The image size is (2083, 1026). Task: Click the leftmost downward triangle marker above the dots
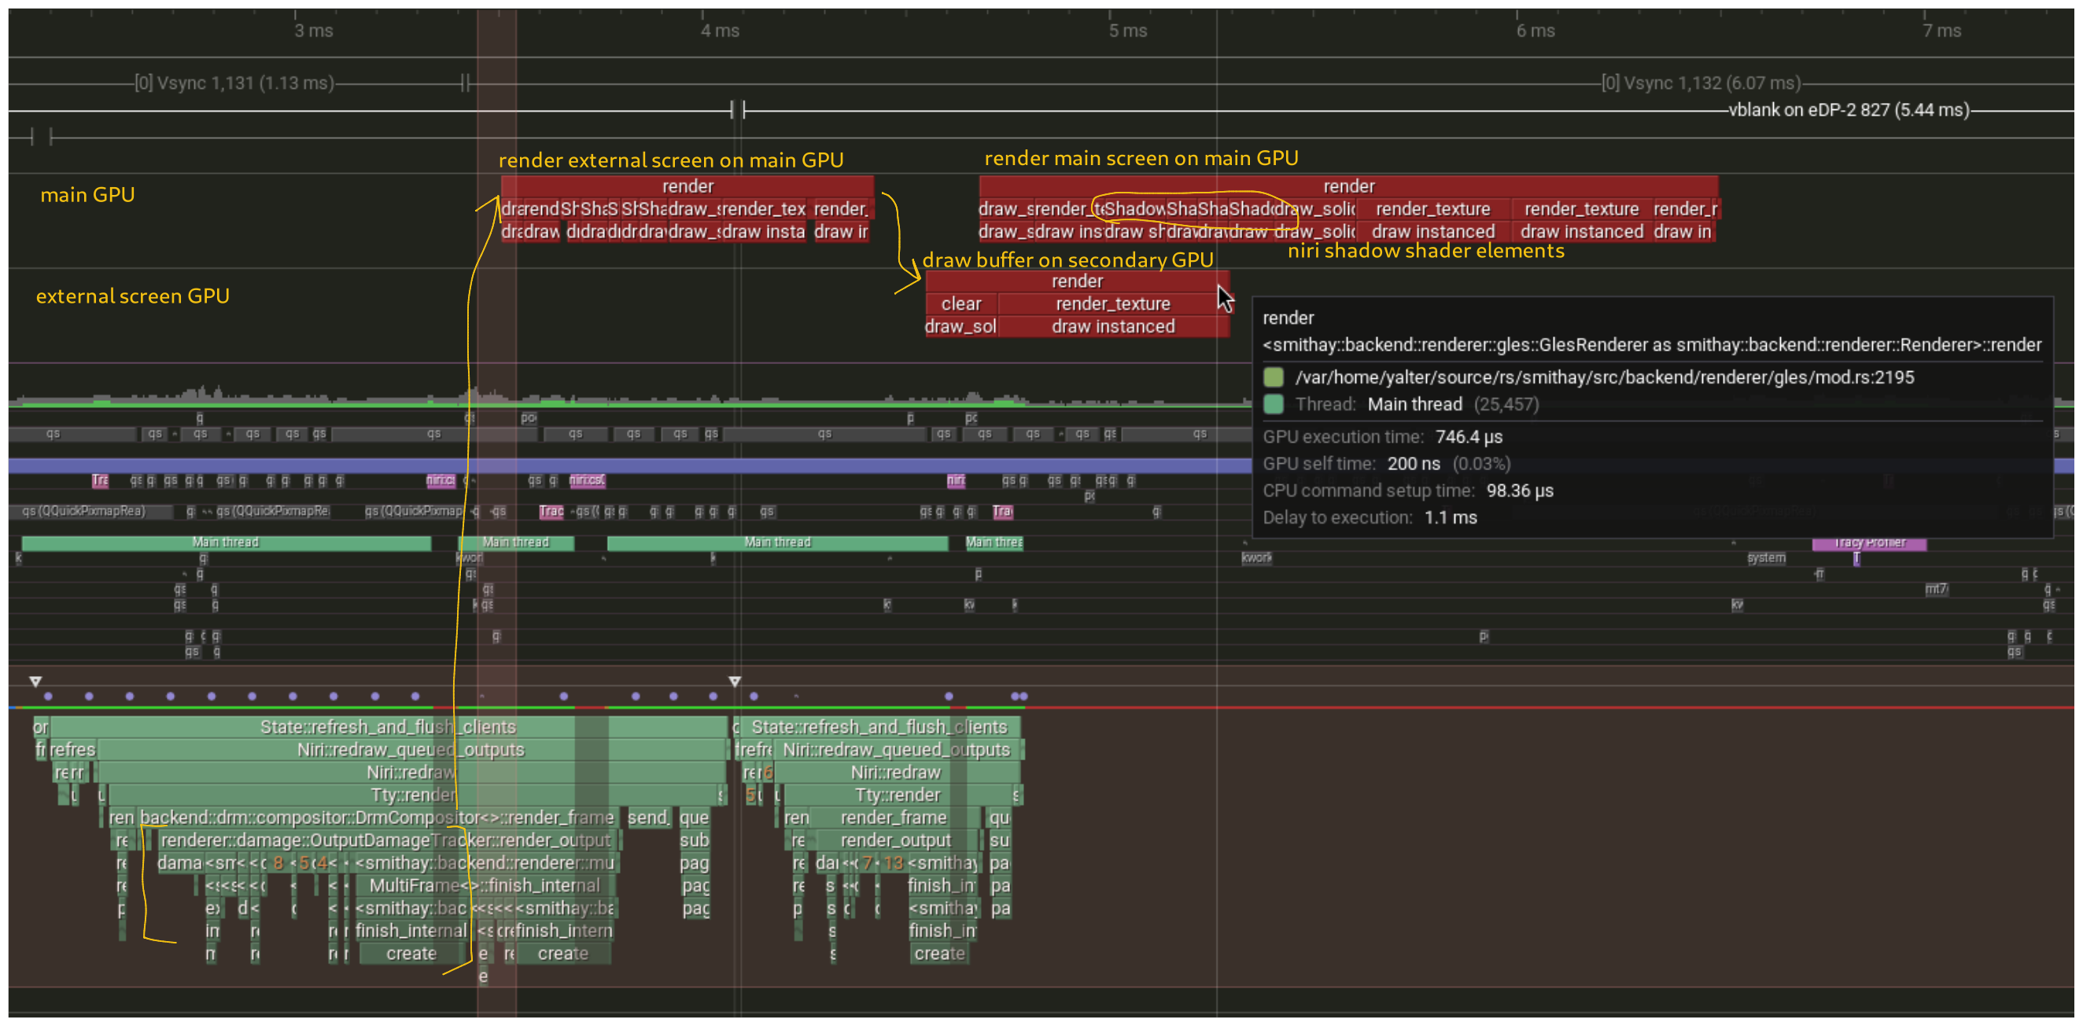click(x=35, y=681)
